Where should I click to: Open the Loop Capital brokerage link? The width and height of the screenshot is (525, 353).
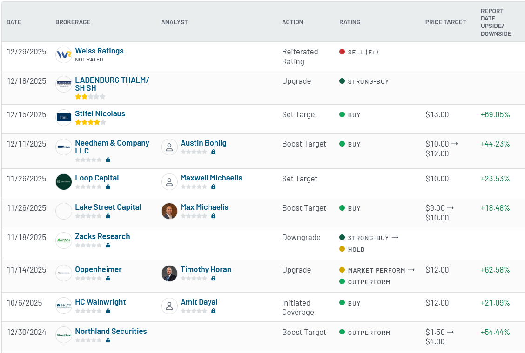coord(97,178)
